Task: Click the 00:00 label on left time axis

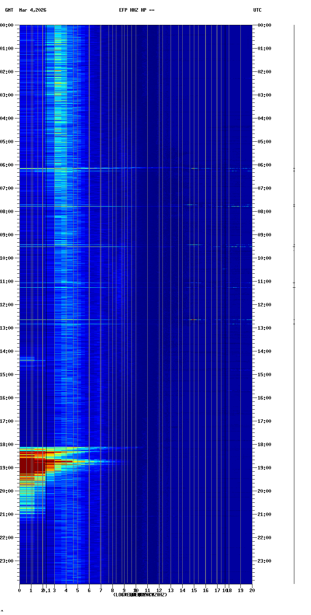Action: point(7,25)
